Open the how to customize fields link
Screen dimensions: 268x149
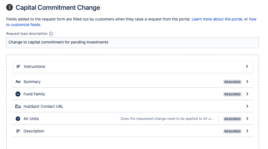click(x=252, y=19)
